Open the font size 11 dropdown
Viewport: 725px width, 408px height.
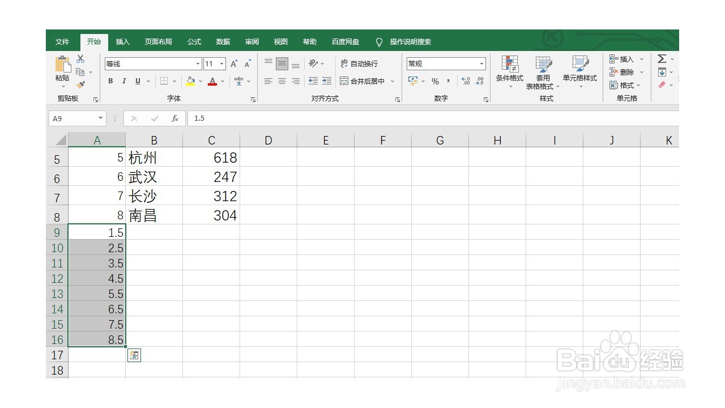(x=222, y=64)
